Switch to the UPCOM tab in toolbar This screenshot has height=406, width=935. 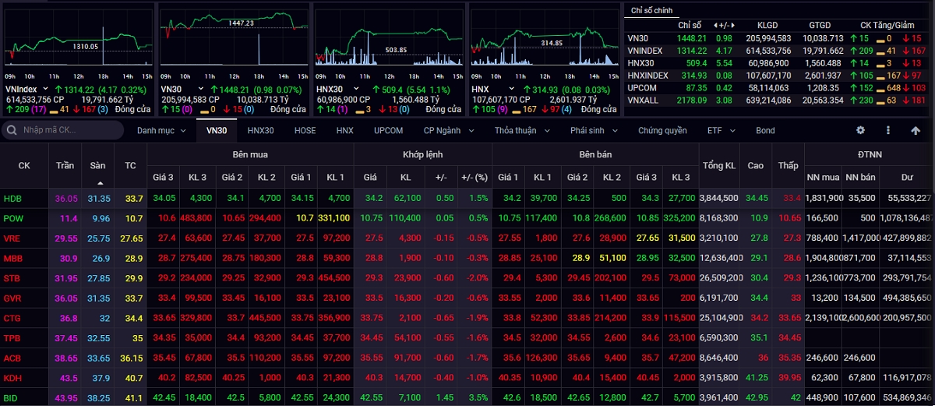[388, 130]
